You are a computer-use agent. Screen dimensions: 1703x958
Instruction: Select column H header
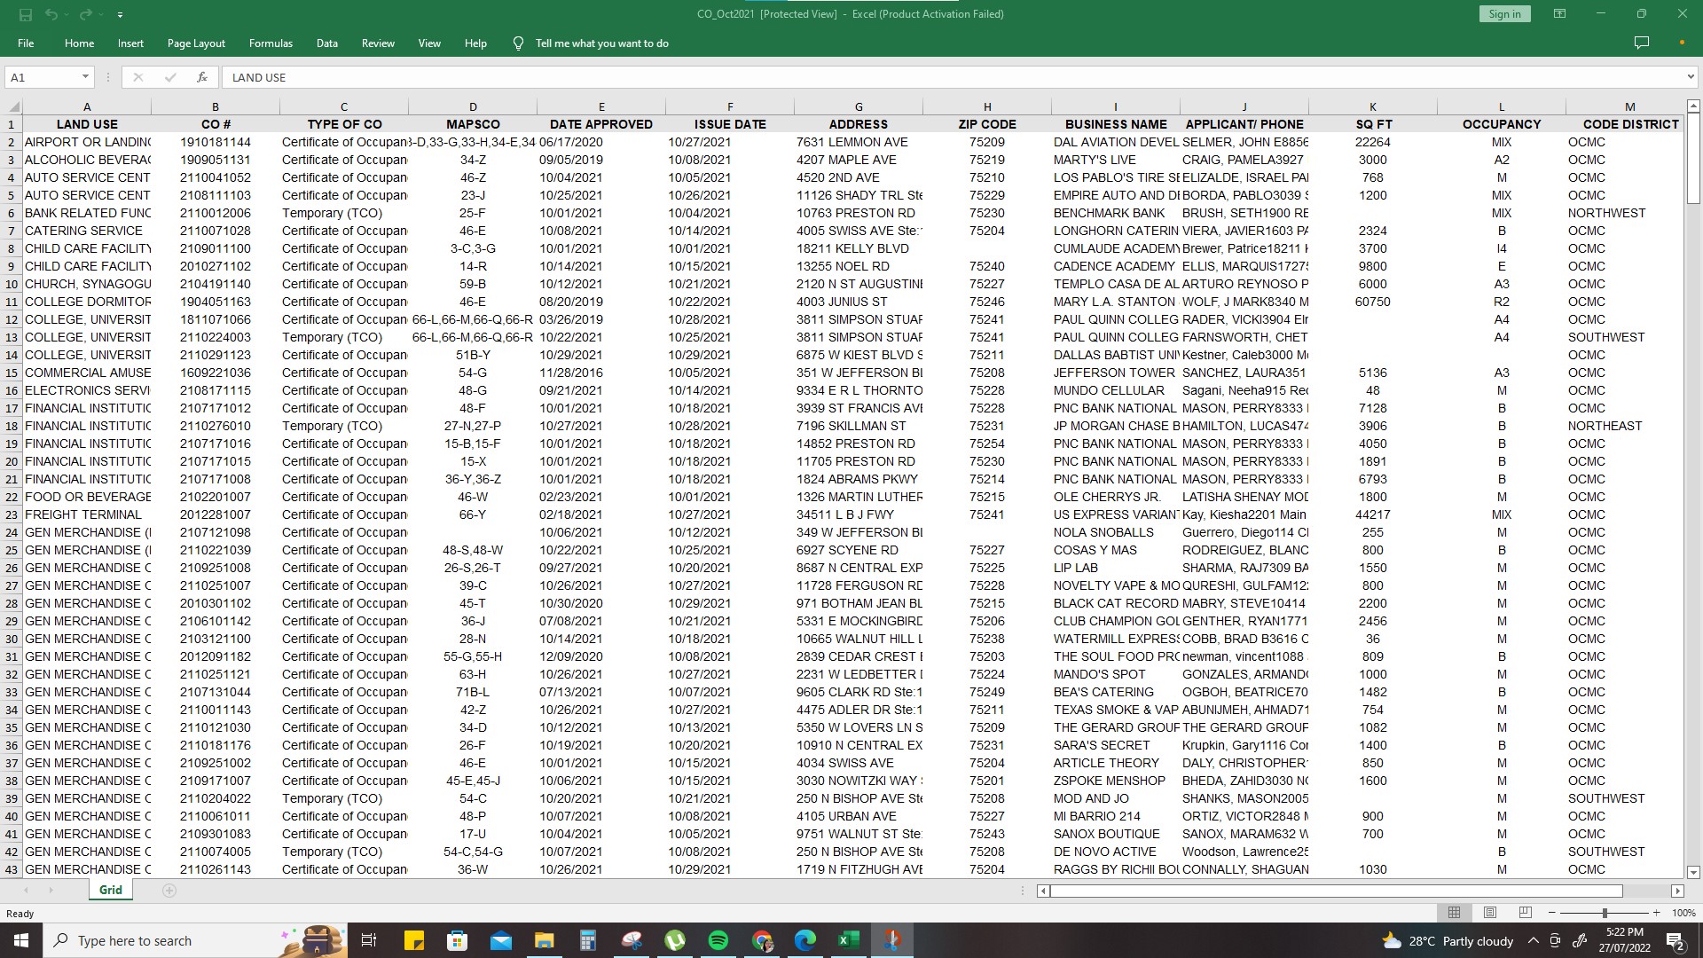coord(987,106)
